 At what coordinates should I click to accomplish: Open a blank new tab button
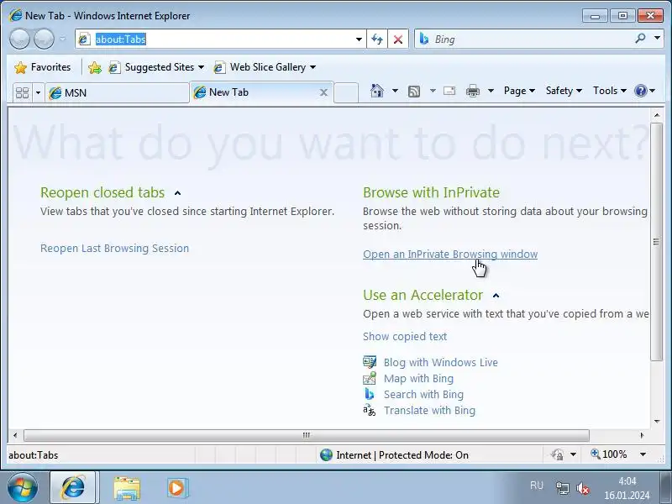pos(346,92)
